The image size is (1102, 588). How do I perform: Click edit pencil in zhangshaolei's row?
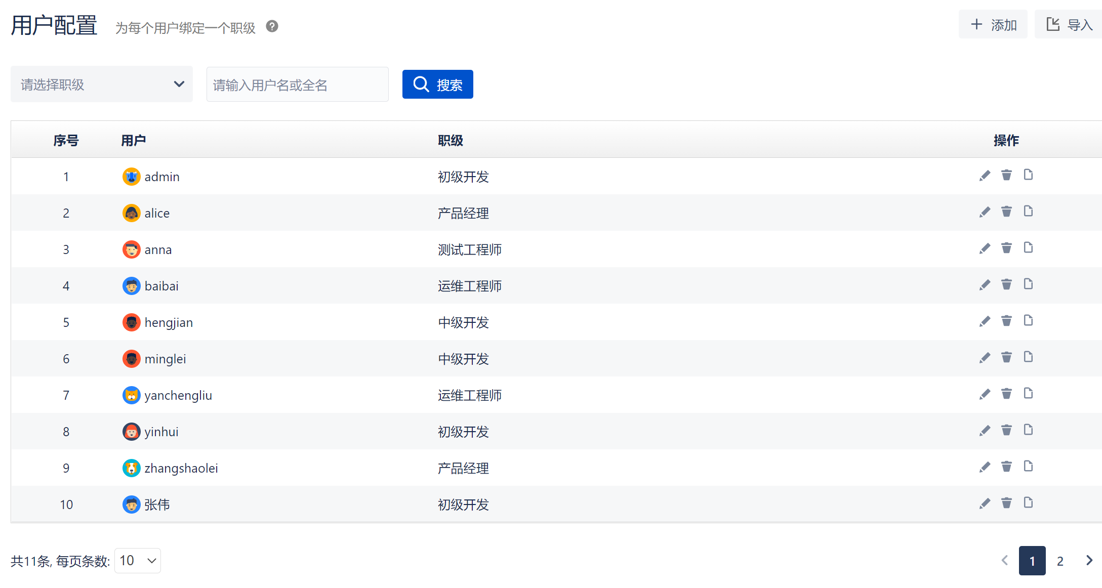coord(985,467)
